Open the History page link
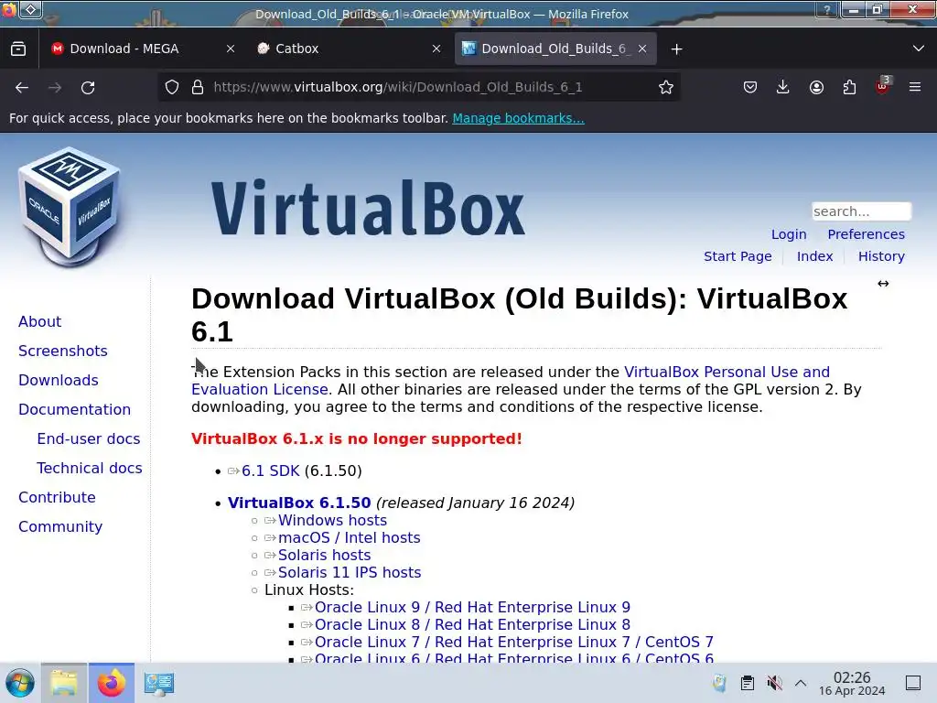This screenshot has height=703, width=937. (x=881, y=256)
